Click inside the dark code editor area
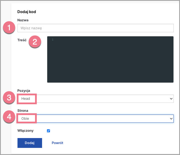The width and height of the screenshot is (180, 155). (x=110, y=59)
